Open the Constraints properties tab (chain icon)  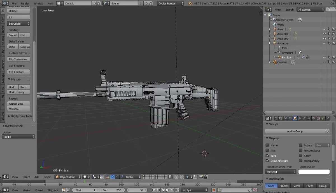pos(300,118)
